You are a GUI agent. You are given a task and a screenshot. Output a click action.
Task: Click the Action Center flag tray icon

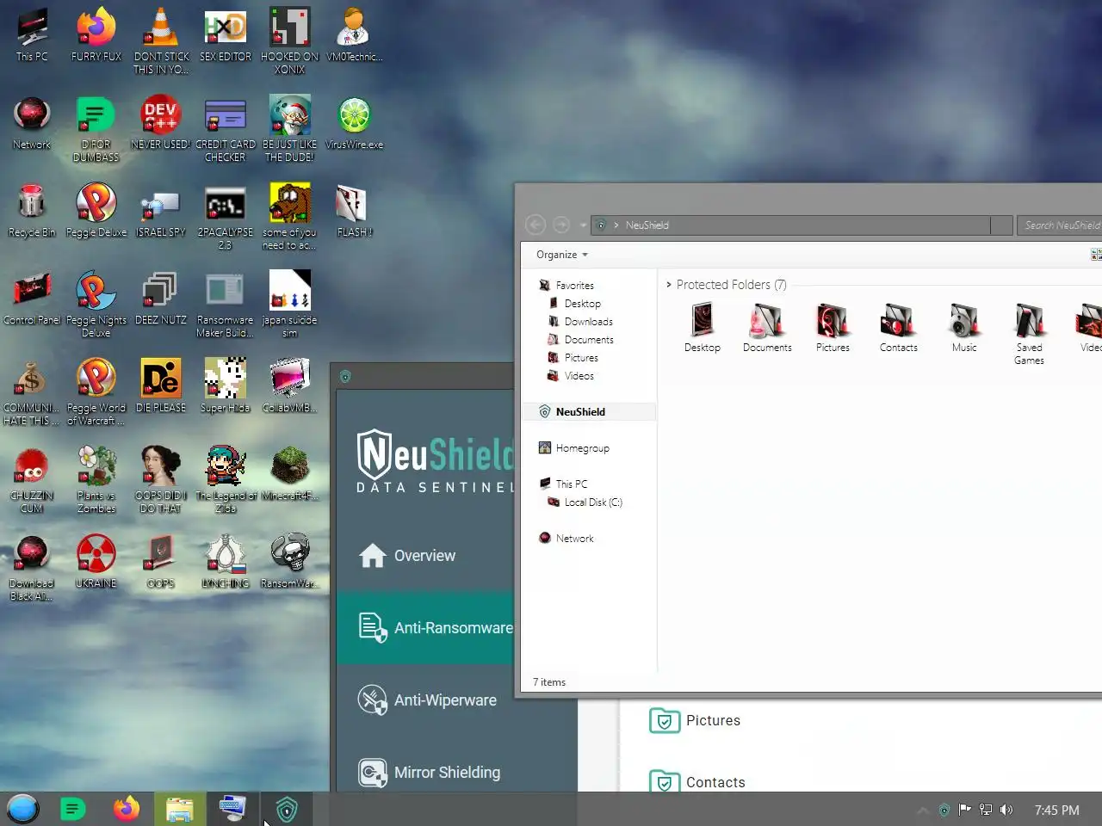coord(964,810)
